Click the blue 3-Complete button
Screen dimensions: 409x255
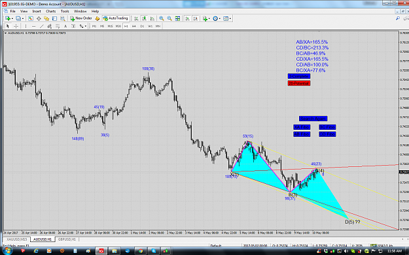pos(299,76)
